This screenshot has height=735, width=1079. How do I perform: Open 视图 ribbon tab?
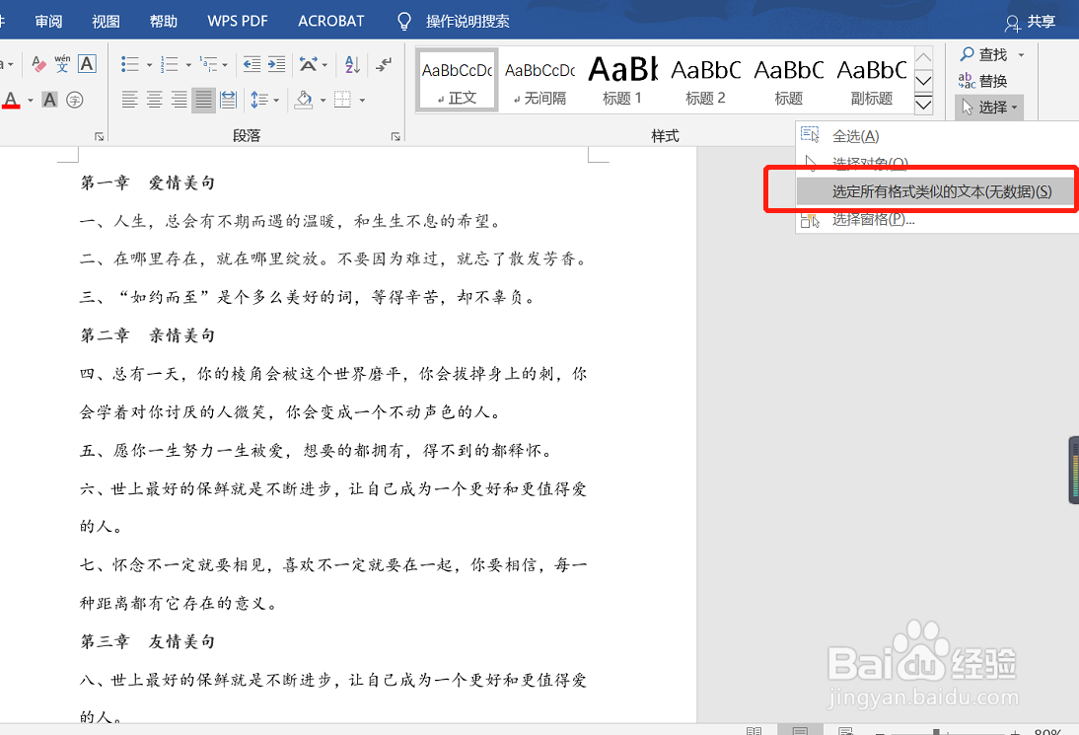click(x=106, y=22)
